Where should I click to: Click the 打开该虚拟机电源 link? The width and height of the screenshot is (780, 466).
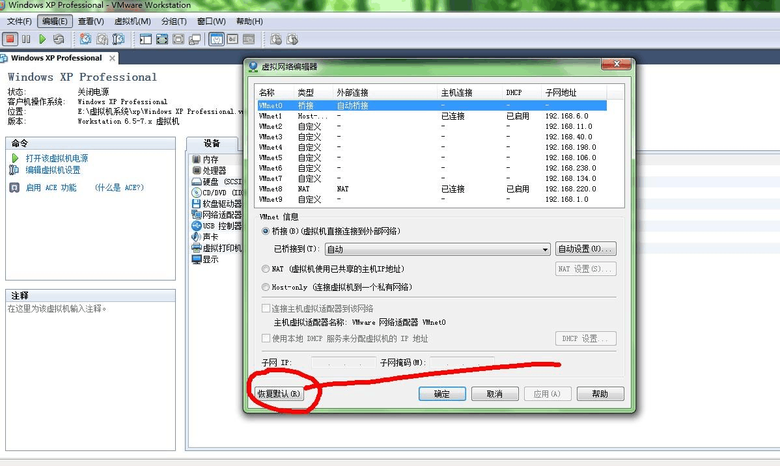click(x=57, y=158)
